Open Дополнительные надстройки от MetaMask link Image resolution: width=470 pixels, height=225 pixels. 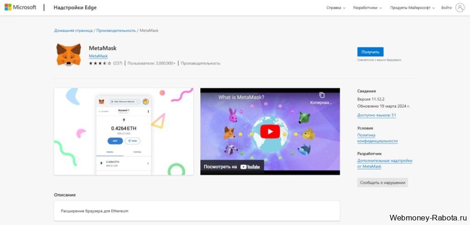(385, 163)
